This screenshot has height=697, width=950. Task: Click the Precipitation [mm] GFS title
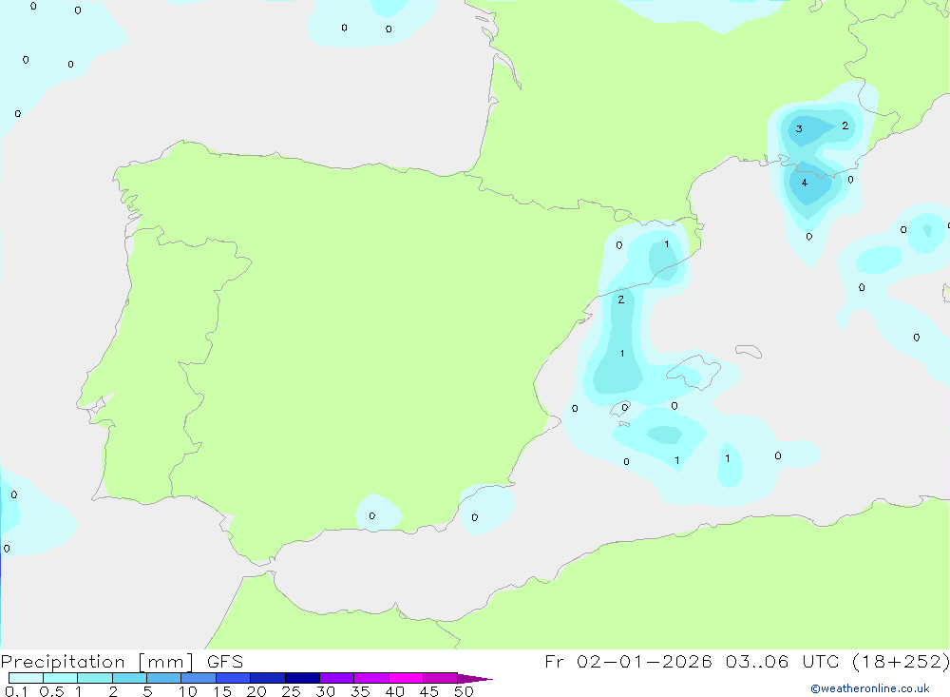(122, 662)
